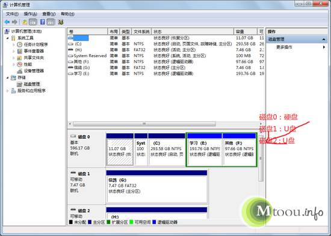Screen dimensions: 331x236
Task: Open the 文件(F) menu
Action: point(12,14)
